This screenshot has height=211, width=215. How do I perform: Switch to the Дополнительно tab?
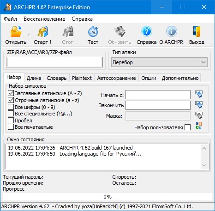180,78
